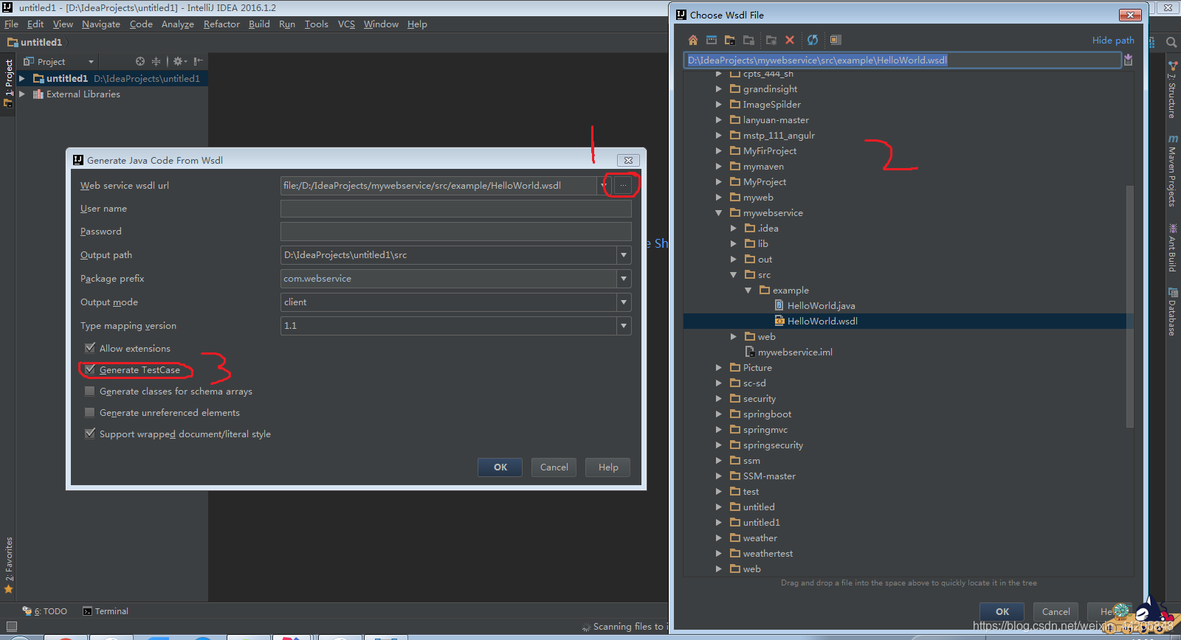Viewport: 1181px width, 640px height.
Task: Expand the web folder under mywebservice
Action: coord(733,337)
